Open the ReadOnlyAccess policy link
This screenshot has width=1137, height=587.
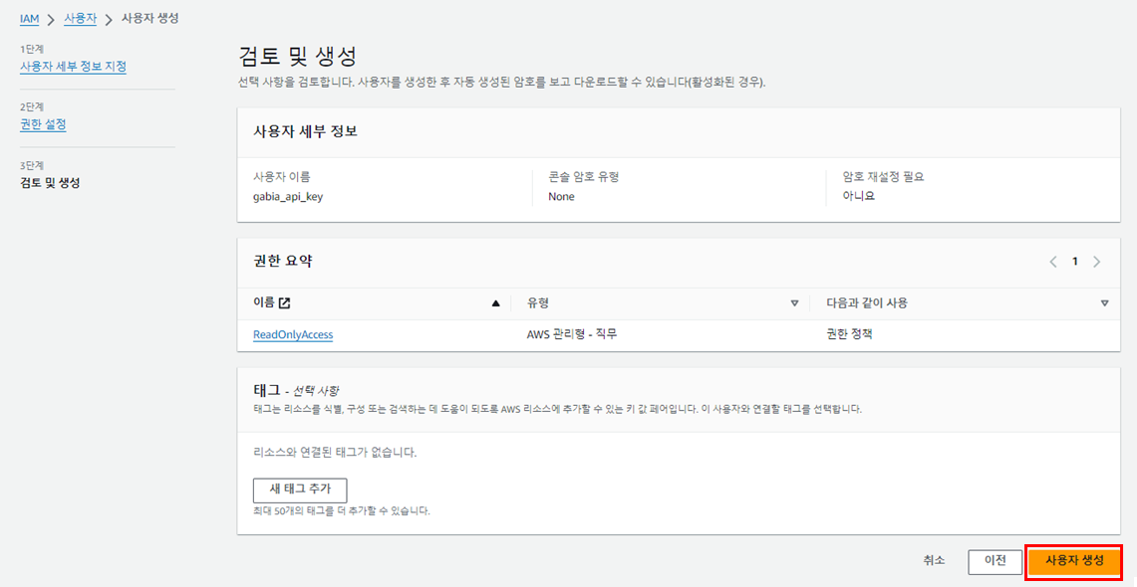point(293,335)
